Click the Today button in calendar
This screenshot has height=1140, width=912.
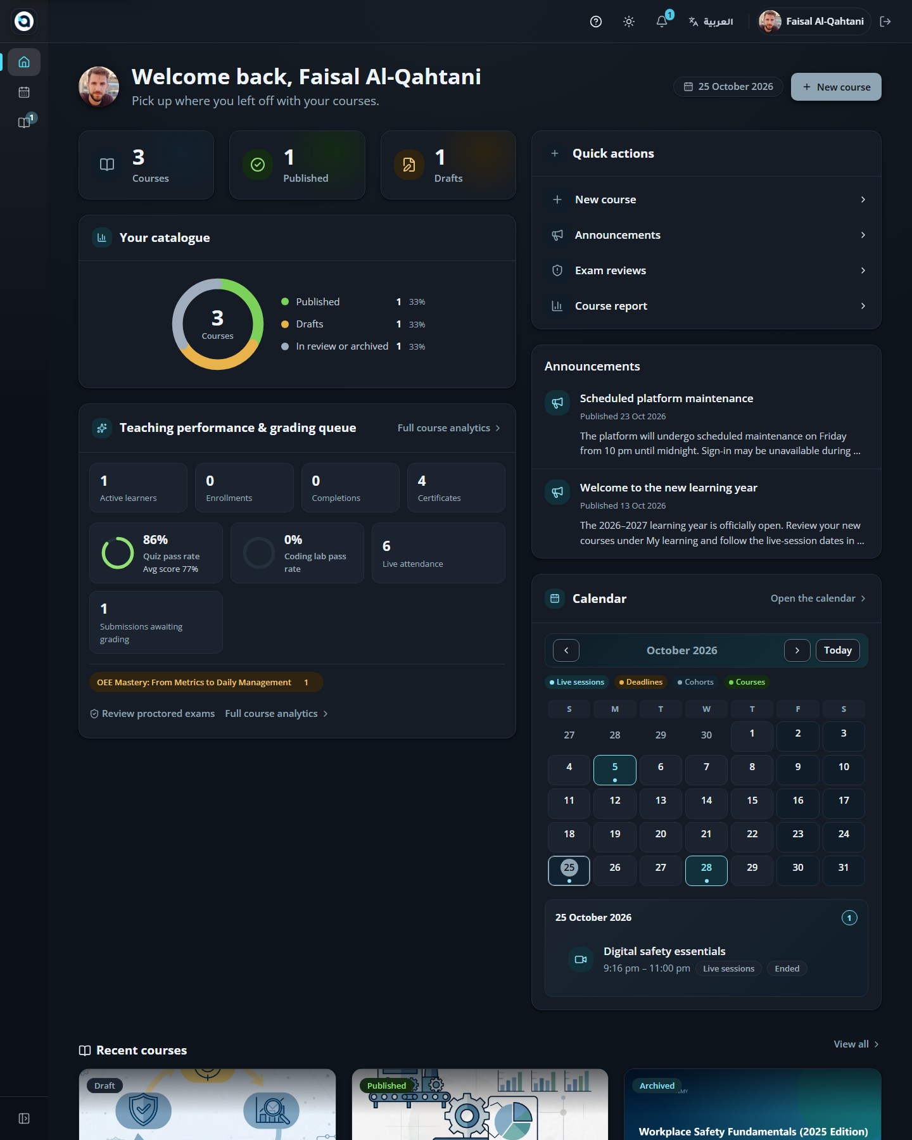click(838, 650)
